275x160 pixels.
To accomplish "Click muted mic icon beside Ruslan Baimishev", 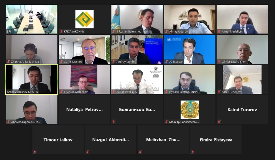I will tap(114, 32).
